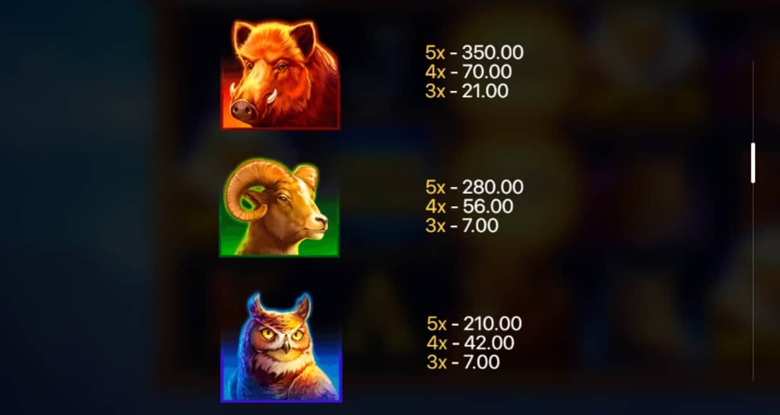Click the boar's 5x - 350.00 payout
Viewport: 780px width, 415px height.
474,53
